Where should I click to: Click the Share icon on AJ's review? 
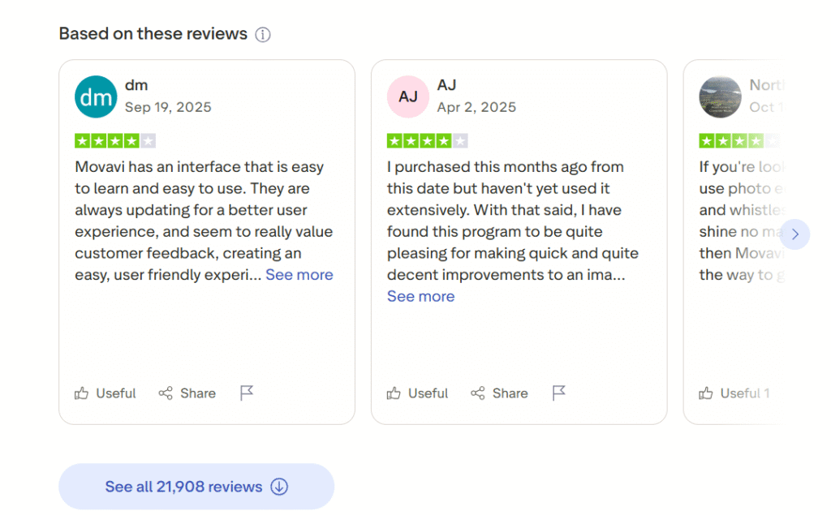pyautogui.click(x=477, y=393)
